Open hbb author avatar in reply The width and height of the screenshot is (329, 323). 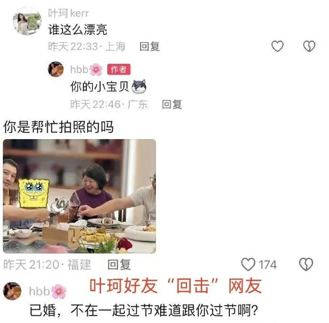pyautogui.click(x=56, y=69)
